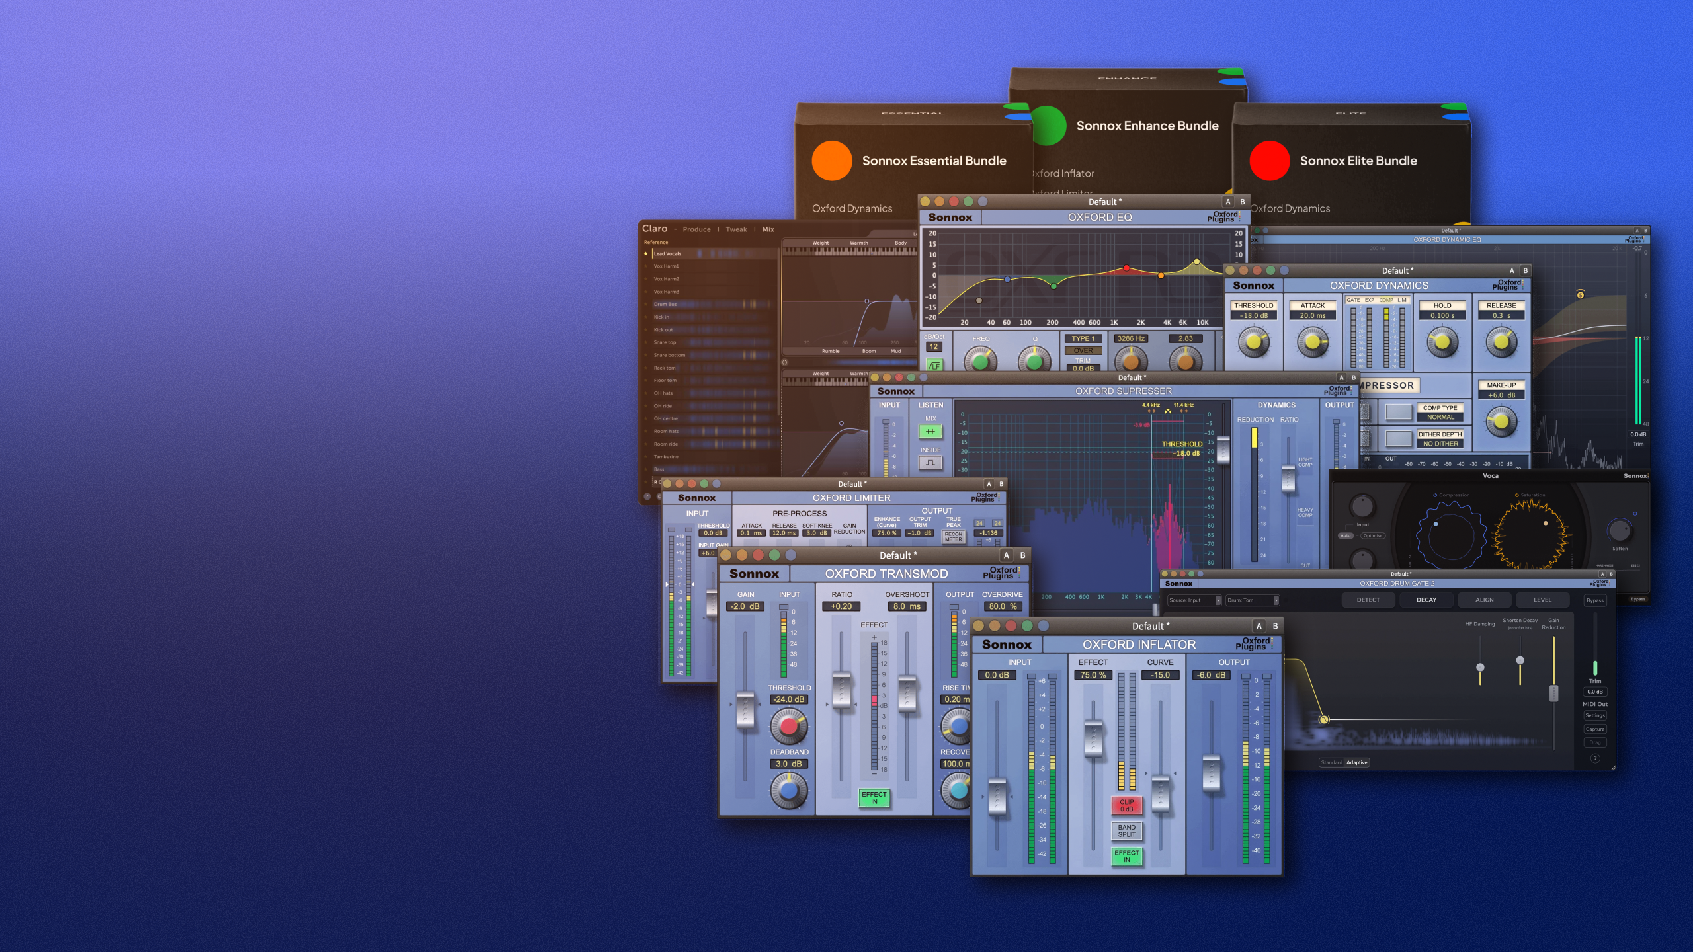Click Capture in Drum Gate 2
The width and height of the screenshot is (1693, 952).
(1595, 729)
